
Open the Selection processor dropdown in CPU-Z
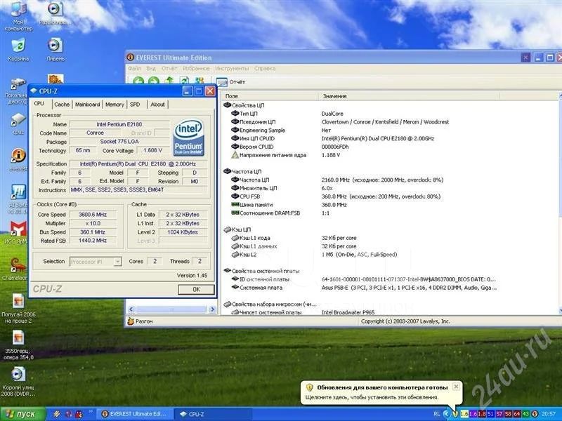coord(96,262)
